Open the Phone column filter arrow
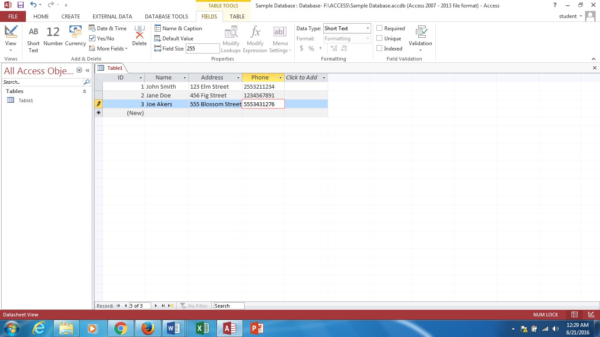This screenshot has width=600, height=337. 280,78
